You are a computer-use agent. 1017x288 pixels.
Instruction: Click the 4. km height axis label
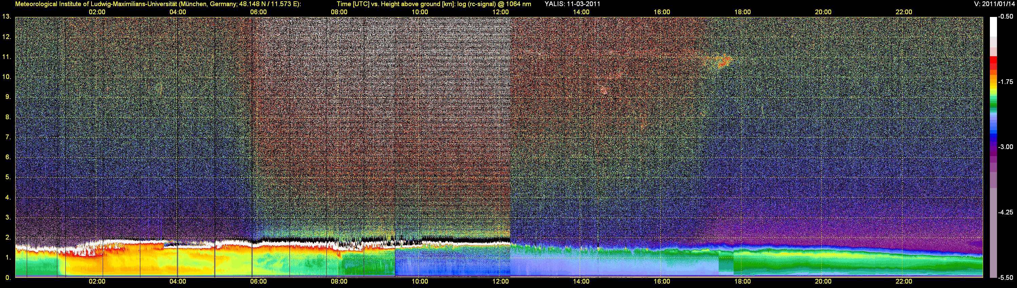click(x=8, y=197)
